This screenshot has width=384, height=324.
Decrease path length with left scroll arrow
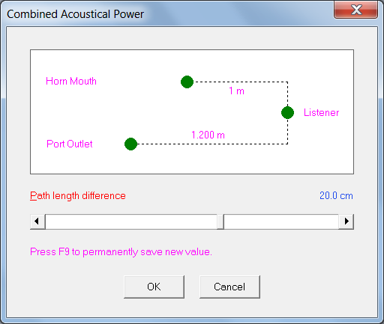tap(37, 221)
